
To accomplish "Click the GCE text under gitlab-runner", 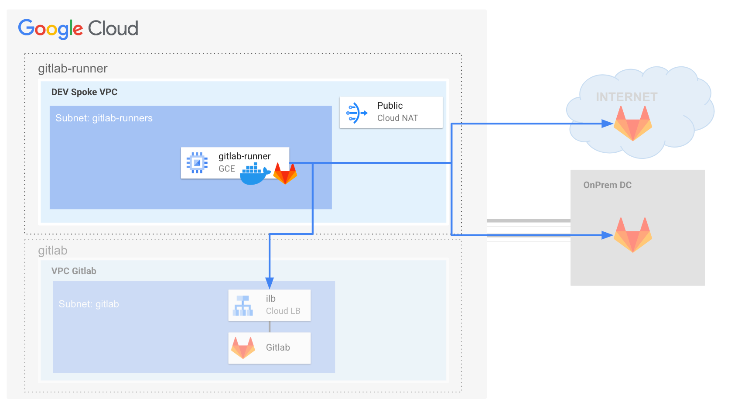I will click(227, 169).
